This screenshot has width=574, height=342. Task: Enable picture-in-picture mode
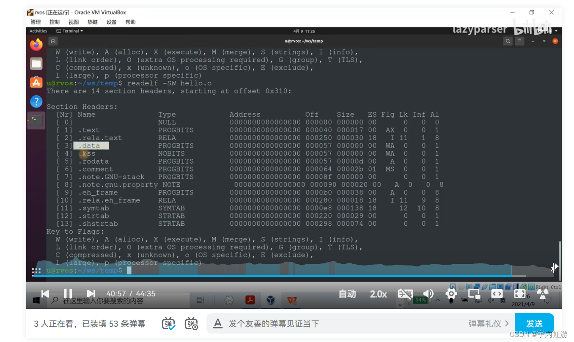pos(474,294)
